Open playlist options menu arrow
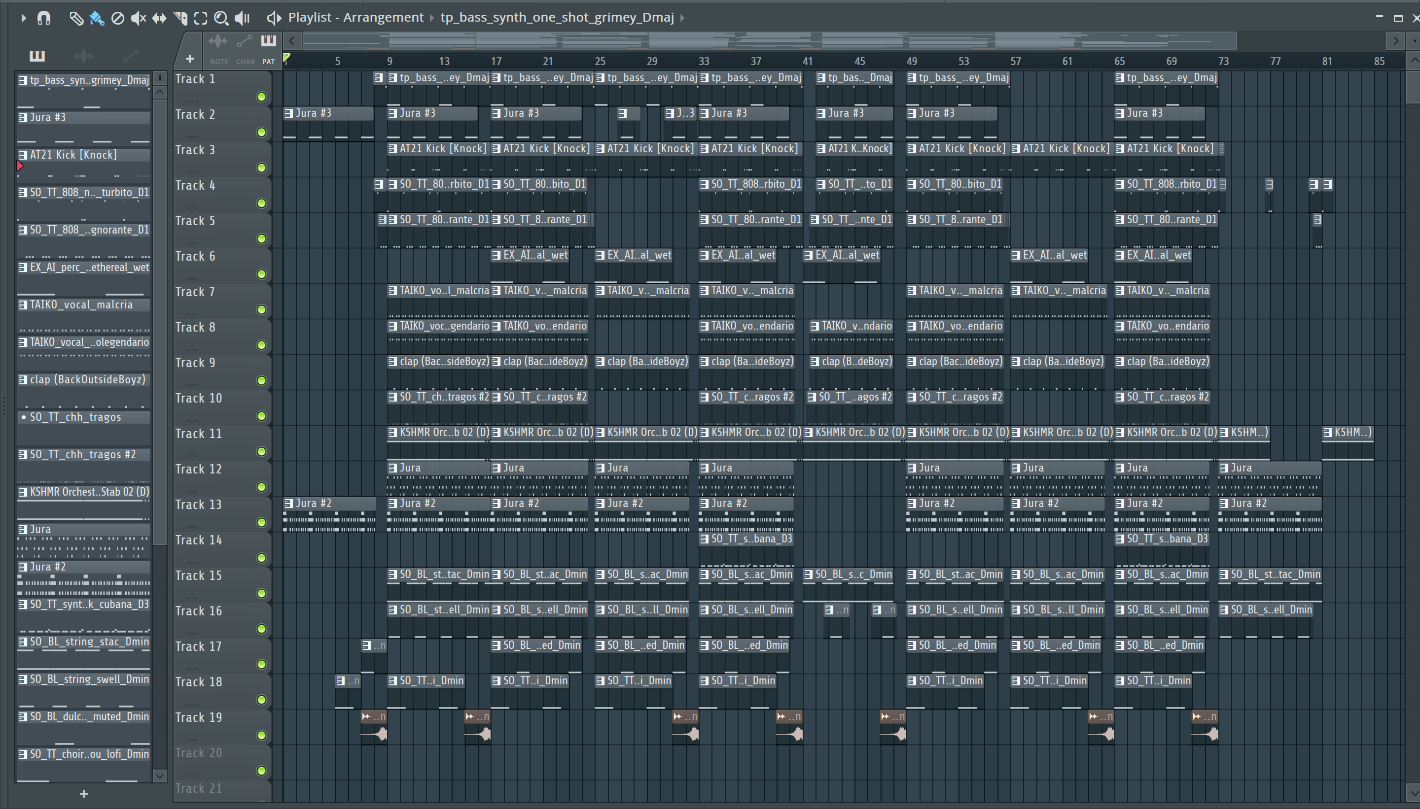 point(23,18)
